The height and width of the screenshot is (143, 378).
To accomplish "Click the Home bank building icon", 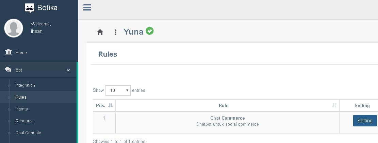I will (9, 53).
